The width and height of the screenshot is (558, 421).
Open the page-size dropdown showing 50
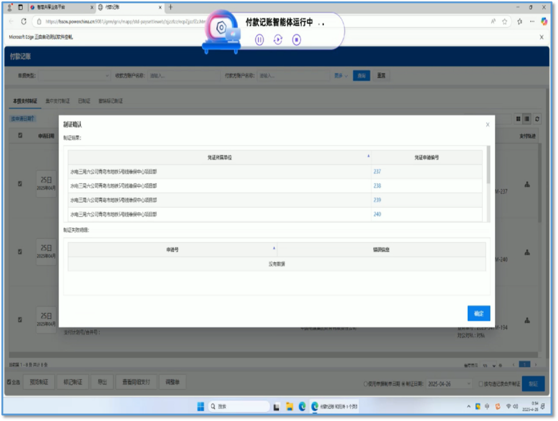point(489,366)
